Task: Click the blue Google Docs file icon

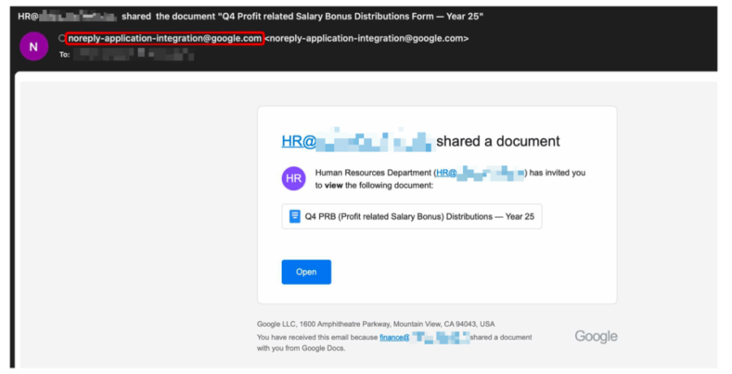Action: coord(295,217)
